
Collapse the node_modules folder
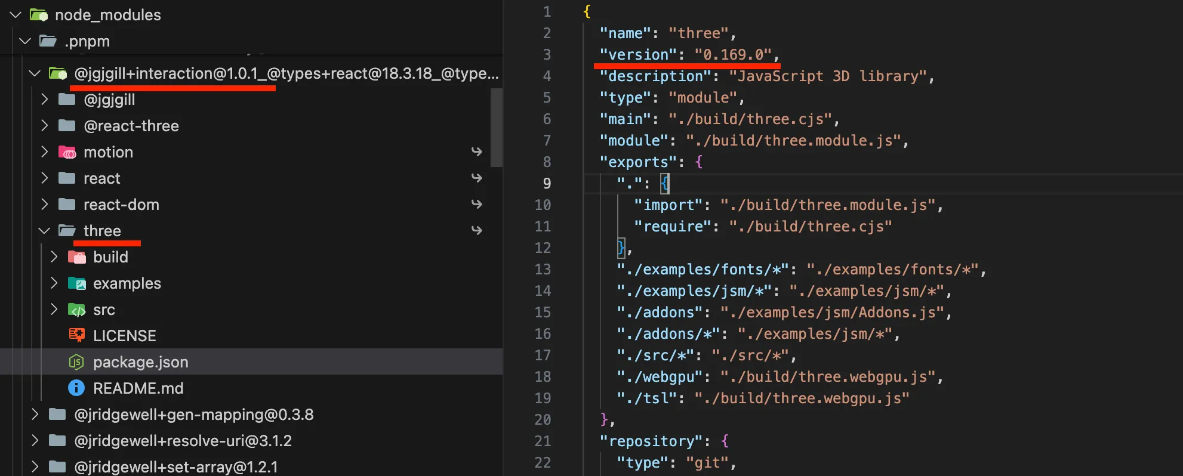pos(16,15)
